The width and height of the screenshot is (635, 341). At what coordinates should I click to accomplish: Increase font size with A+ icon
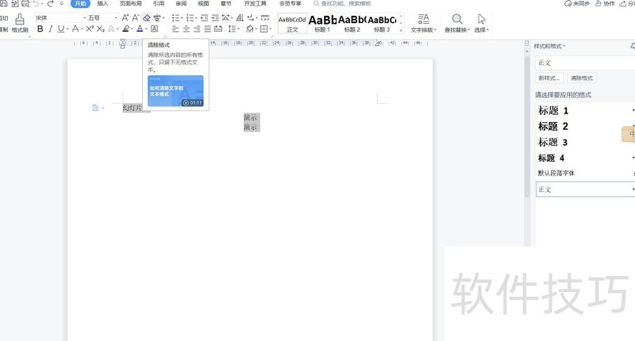(x=125, y=17)
